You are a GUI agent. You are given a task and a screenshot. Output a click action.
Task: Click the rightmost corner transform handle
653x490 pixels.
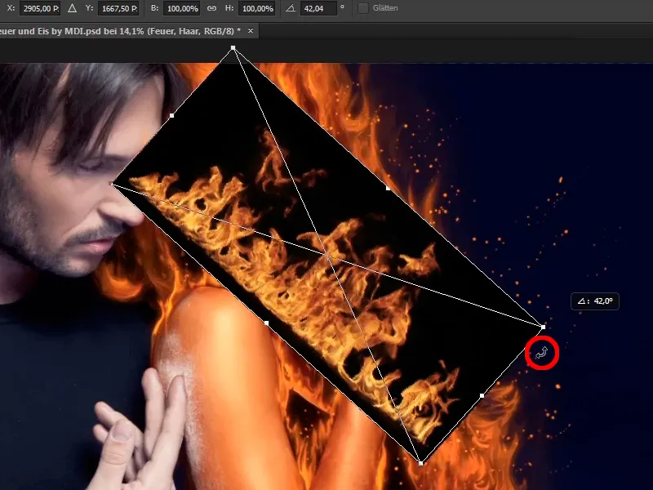[x=543, y=327]
